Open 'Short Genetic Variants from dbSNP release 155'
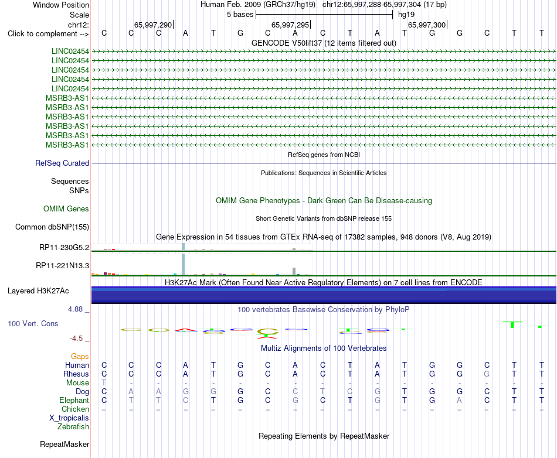The width and height of the screenshot is (557, 458). pyautogui.click(x=324, y=218)
